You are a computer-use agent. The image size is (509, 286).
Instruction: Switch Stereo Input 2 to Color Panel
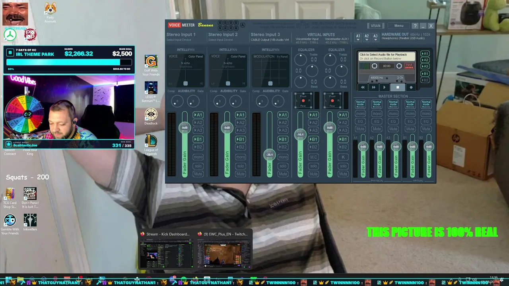238,56
